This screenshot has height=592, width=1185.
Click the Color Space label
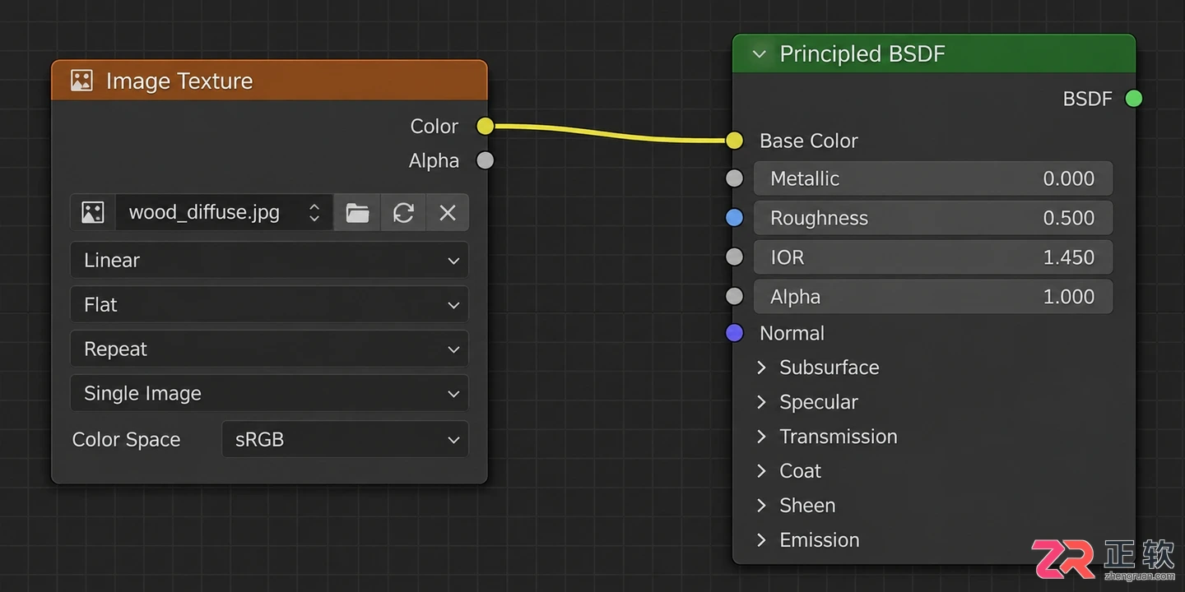click(126, 439)
